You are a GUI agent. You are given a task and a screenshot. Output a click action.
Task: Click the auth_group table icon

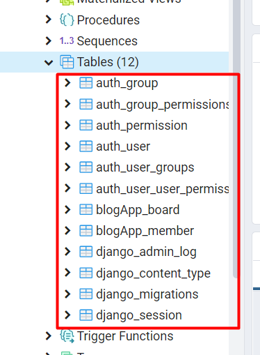coord(86,83)
